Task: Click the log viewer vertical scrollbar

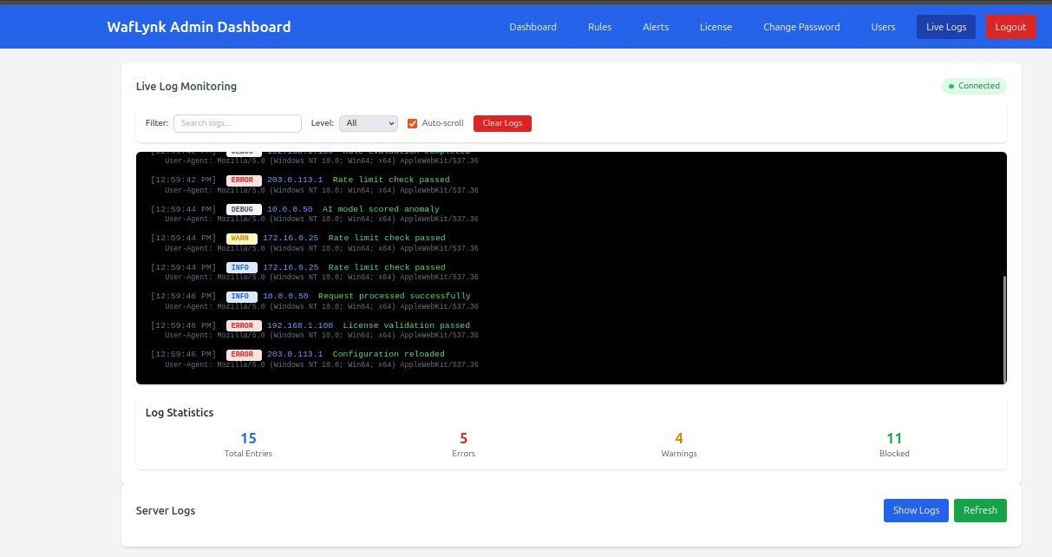Action: tap(1004, 328)
